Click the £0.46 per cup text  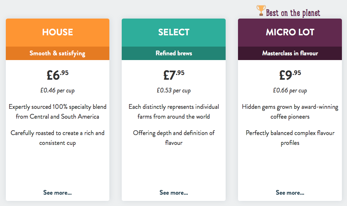click(57, 91)
